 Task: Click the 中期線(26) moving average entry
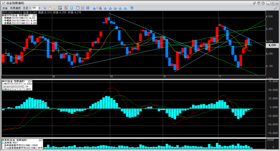coord(19,20)
